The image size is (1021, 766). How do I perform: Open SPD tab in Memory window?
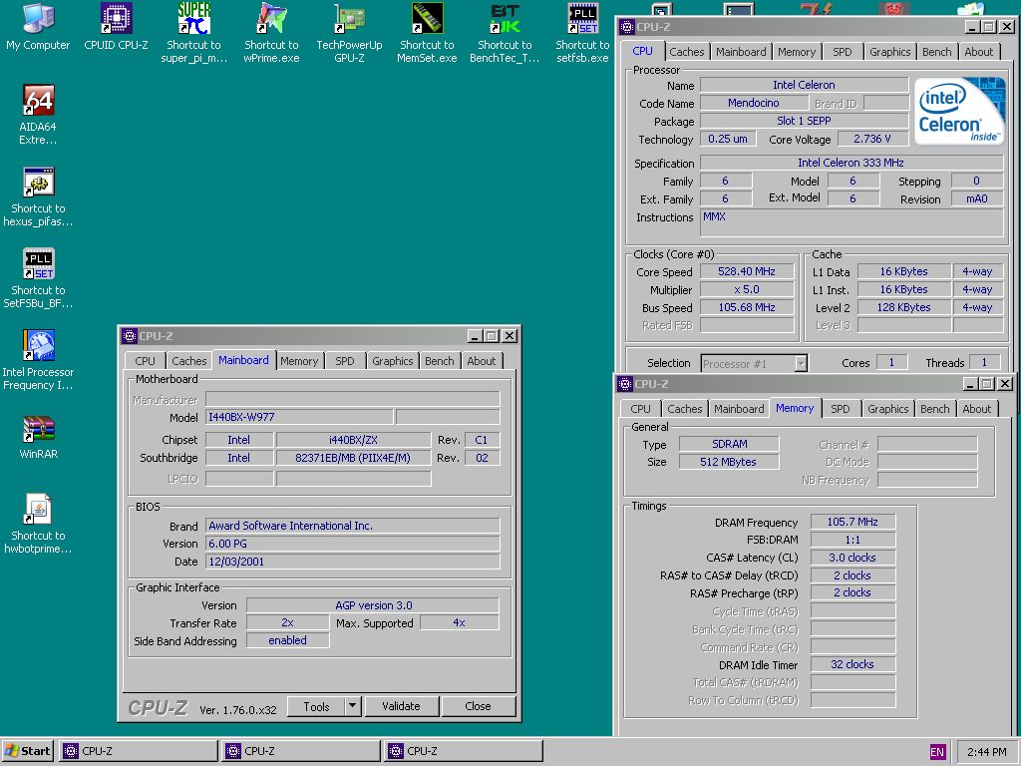click(840, 409)
